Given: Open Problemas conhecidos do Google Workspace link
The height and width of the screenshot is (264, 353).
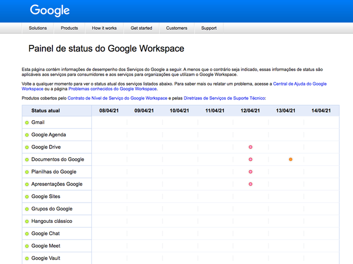Looking at the screenshot, I should [112, 89].
